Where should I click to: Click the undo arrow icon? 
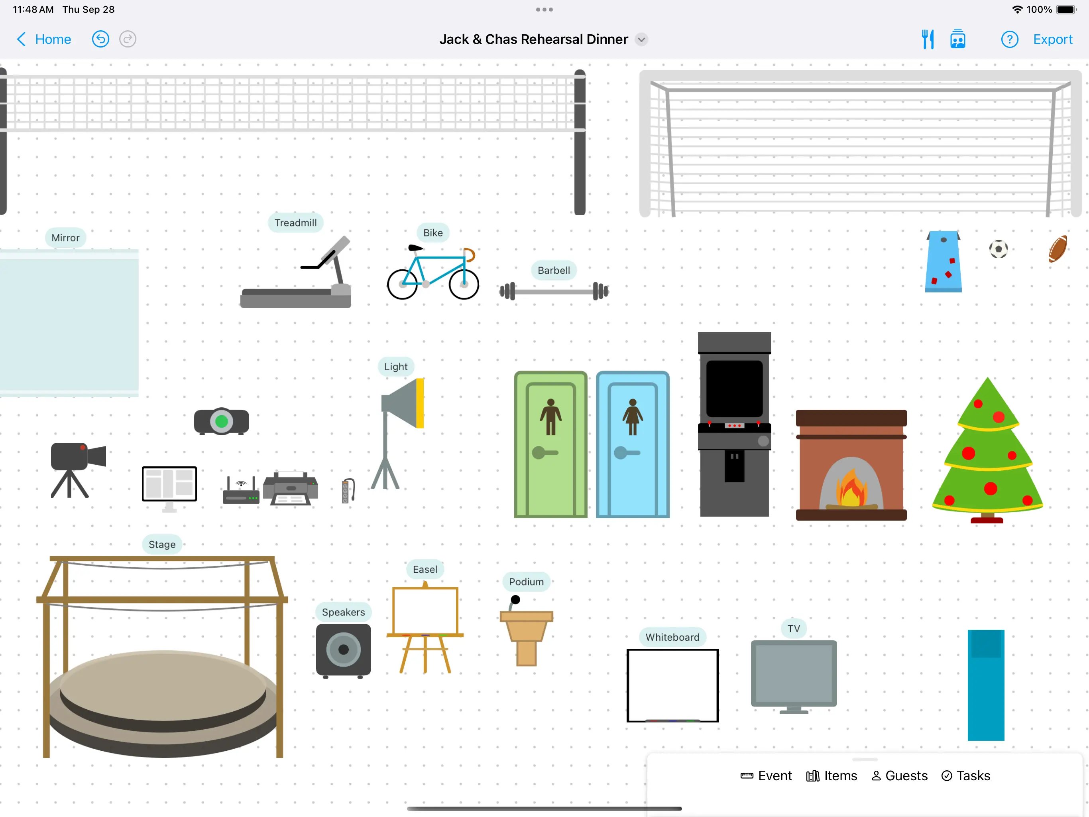(101, 39)
